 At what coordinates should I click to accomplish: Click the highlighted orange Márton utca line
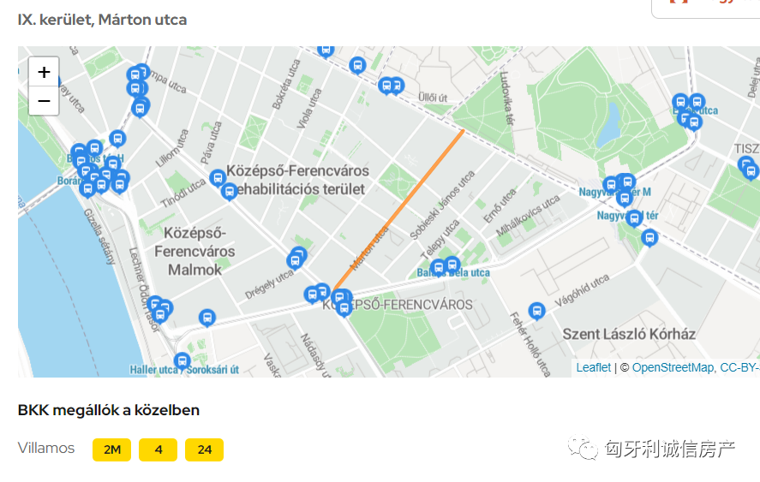pos(398,211)
